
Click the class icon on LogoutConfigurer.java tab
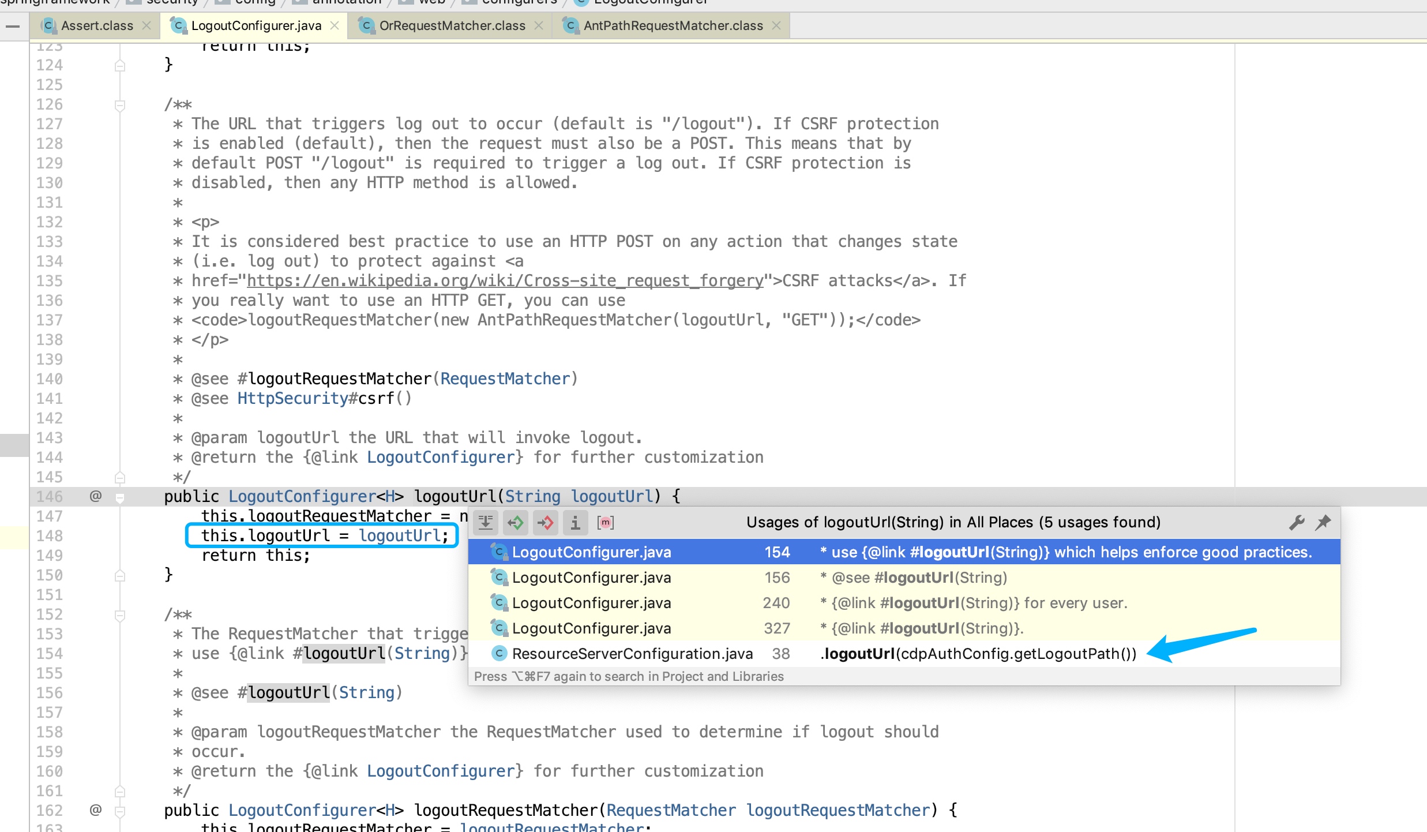point(178,25)
